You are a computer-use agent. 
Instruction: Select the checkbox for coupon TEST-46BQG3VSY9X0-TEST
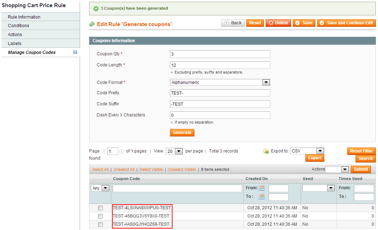100,216
